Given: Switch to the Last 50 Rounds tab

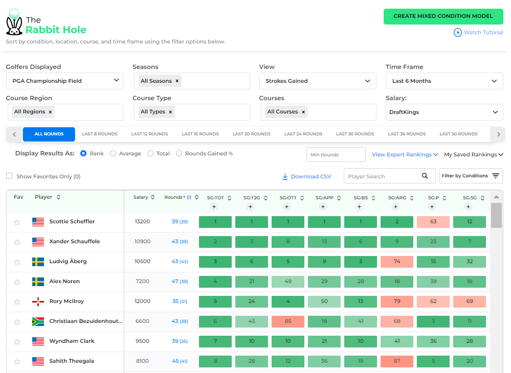Looking at the screenshot, I should click(x=458, y=134).
